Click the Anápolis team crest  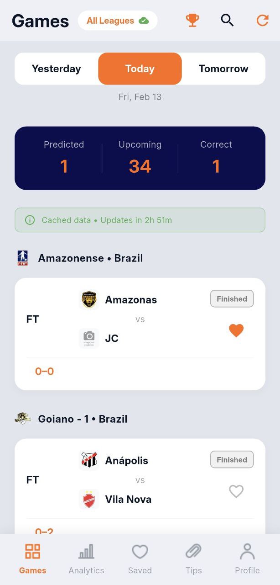click(x=89, y=461)
